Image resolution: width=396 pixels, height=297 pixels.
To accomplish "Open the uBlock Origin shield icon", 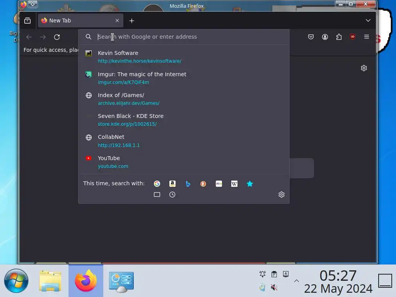I will pos(353,37).
